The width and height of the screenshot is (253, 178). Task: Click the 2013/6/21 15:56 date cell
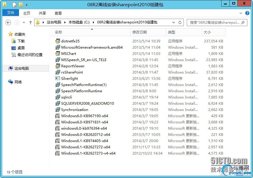pos(146,79)
